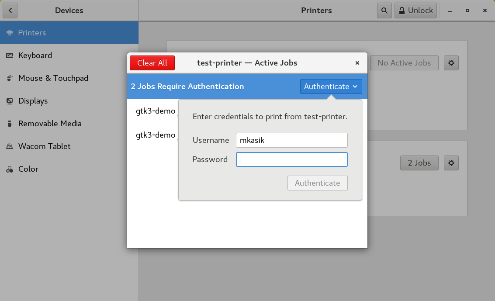Select Printers in the sidebar

(x=69, y=33)
